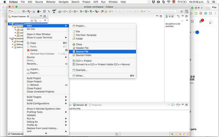Image resolution: width=219 pixels, height=137 pixels.
Task: Select Source File in New submenu
Action: click(102, 52)
